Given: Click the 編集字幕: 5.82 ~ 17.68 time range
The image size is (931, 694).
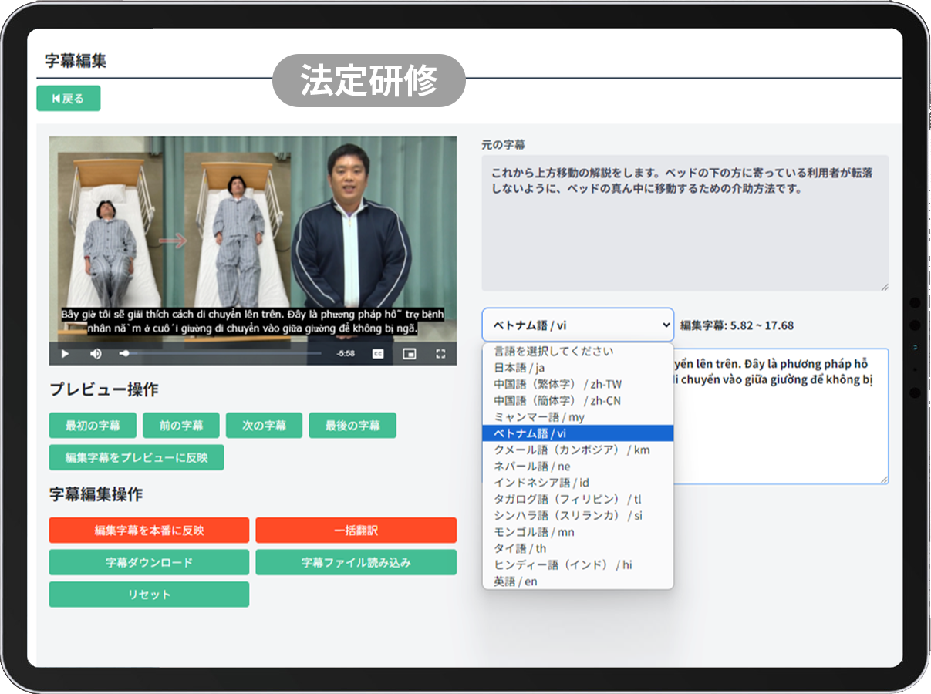Looking at the screenshot, I should point(737,325).
